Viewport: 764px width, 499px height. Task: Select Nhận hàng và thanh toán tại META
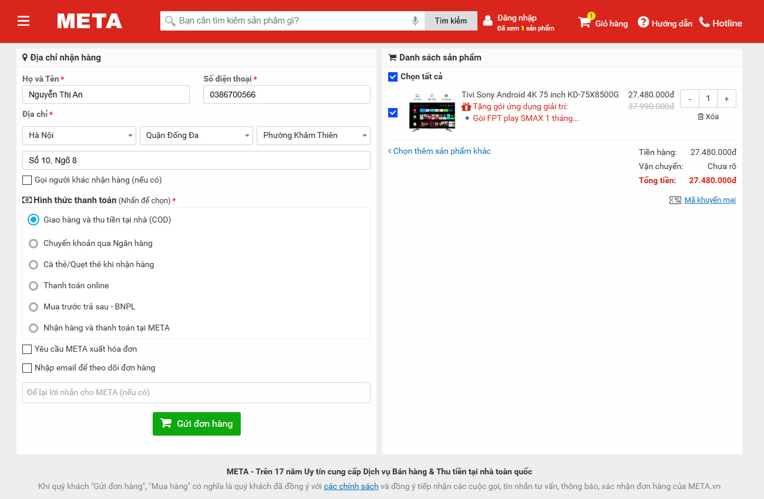[33, 328]
